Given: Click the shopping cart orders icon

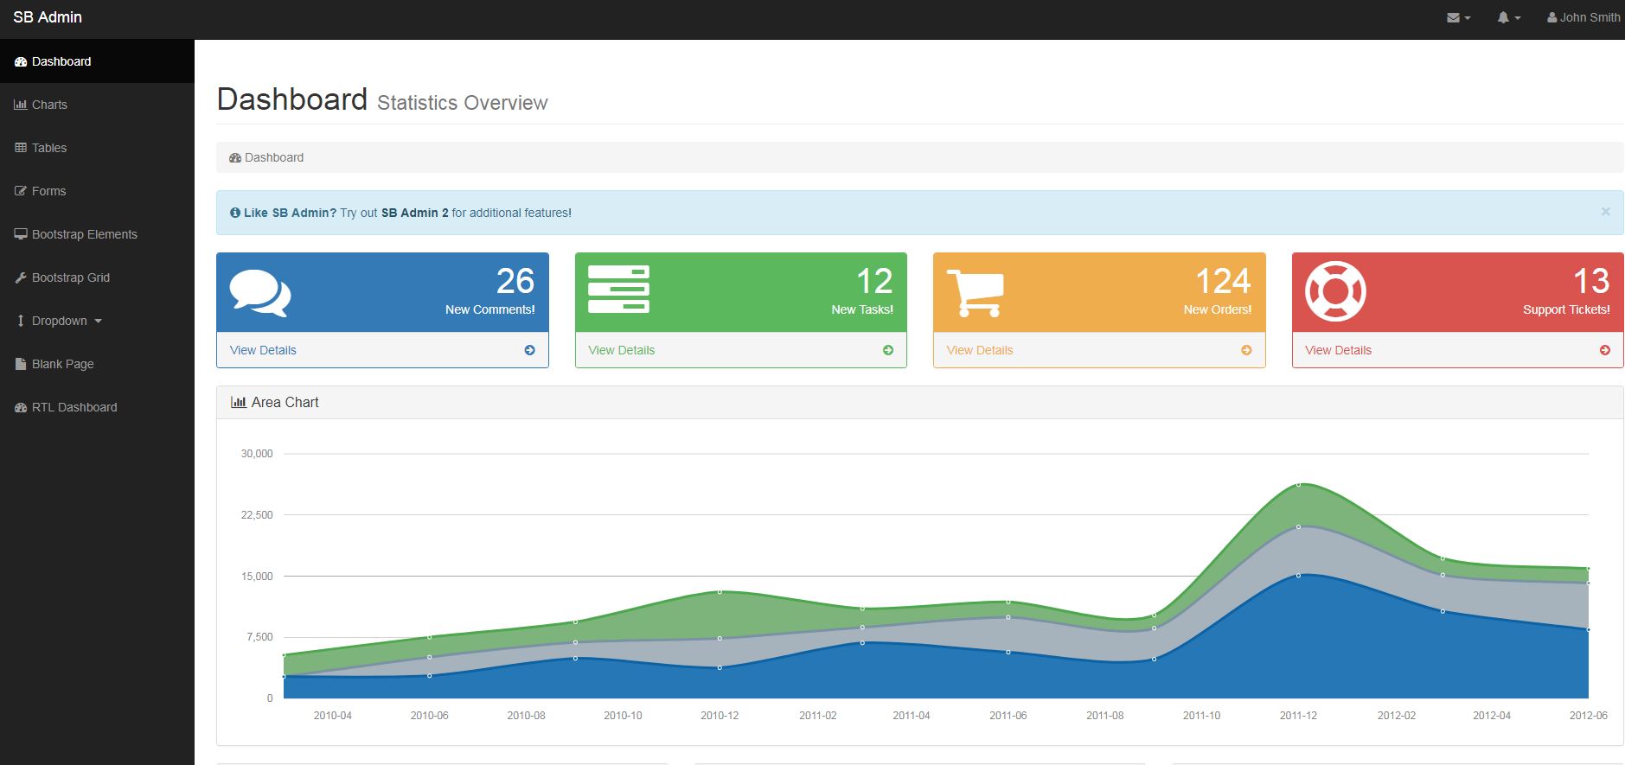Looking at the screenshot, I should pos(976,292).
